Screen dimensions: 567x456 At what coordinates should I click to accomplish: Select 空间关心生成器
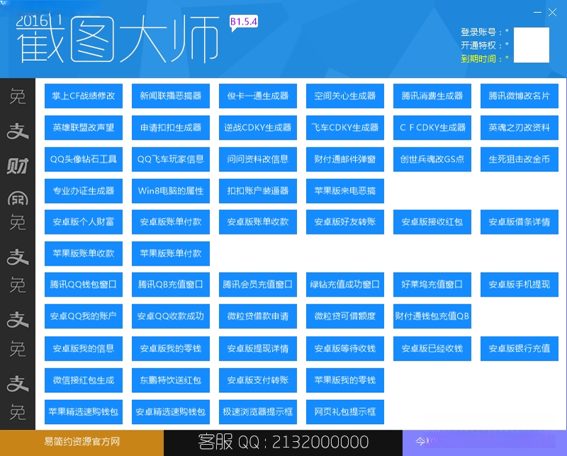(345, 96)
